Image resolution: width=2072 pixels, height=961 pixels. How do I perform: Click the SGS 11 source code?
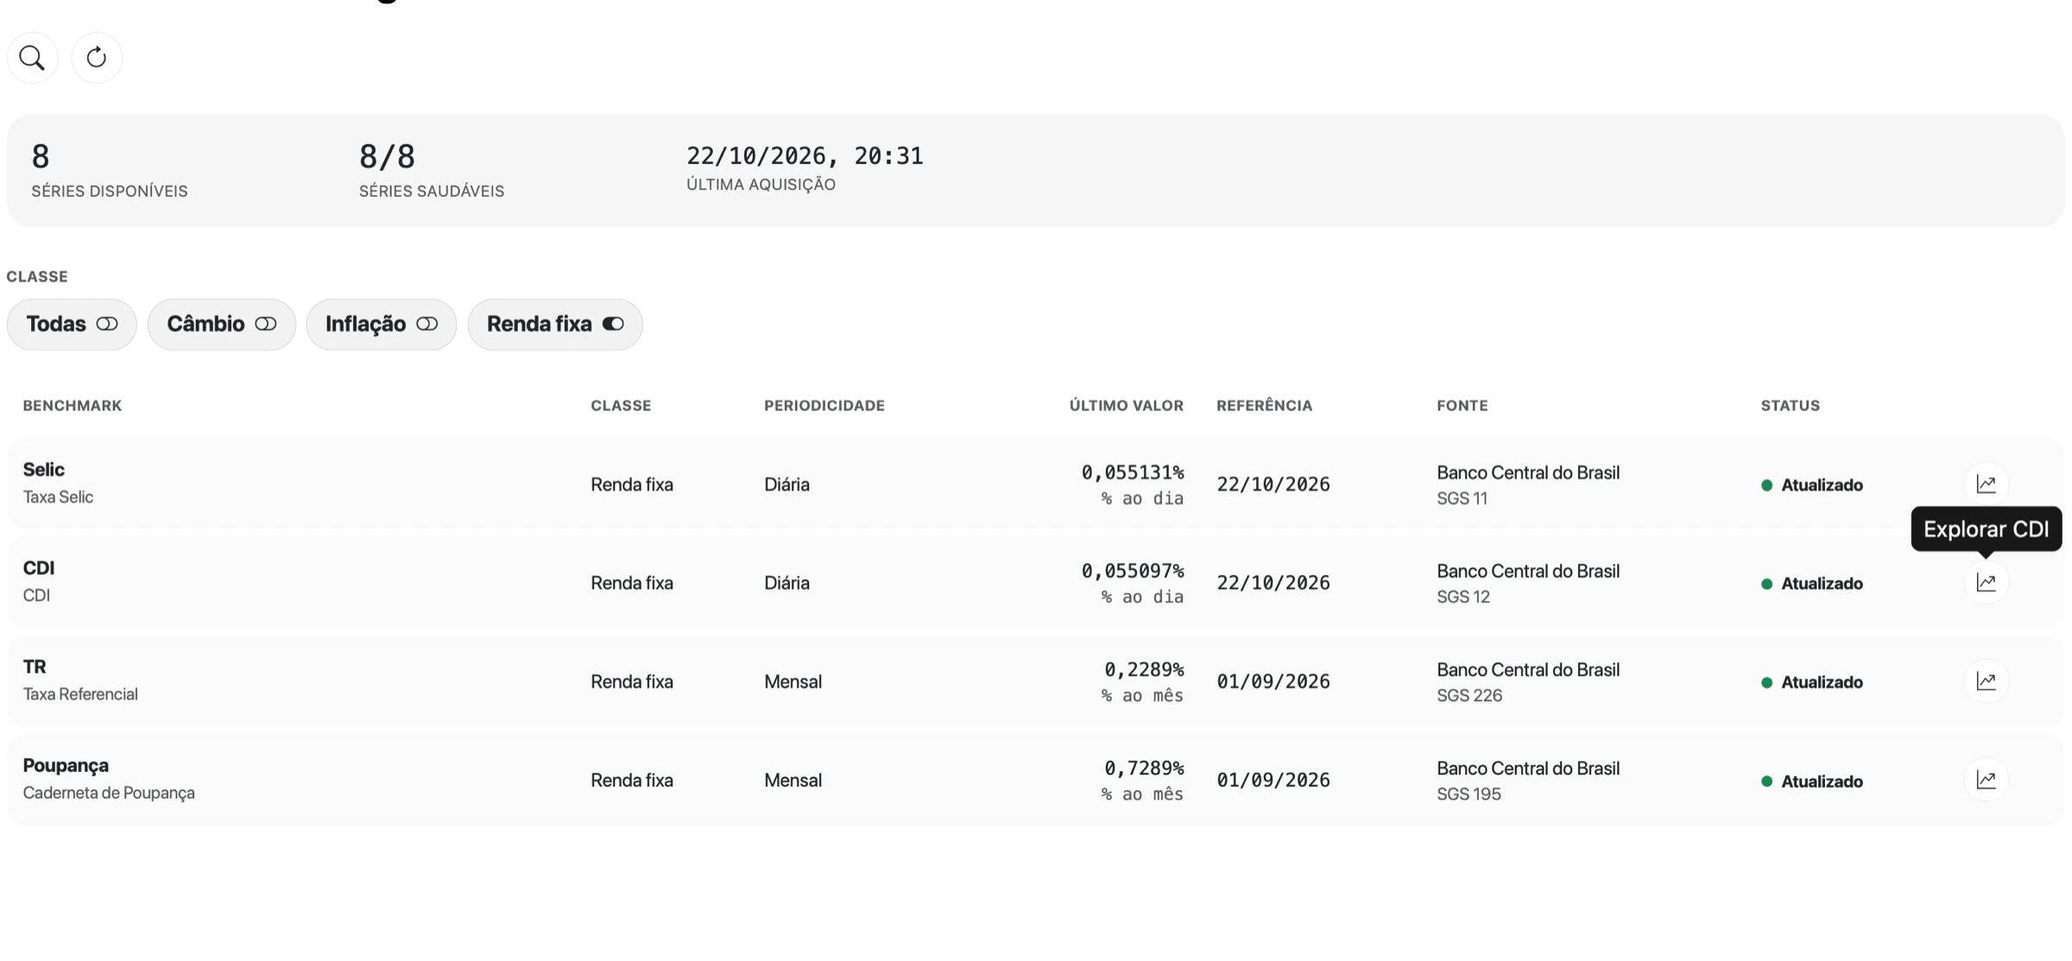1462,498
